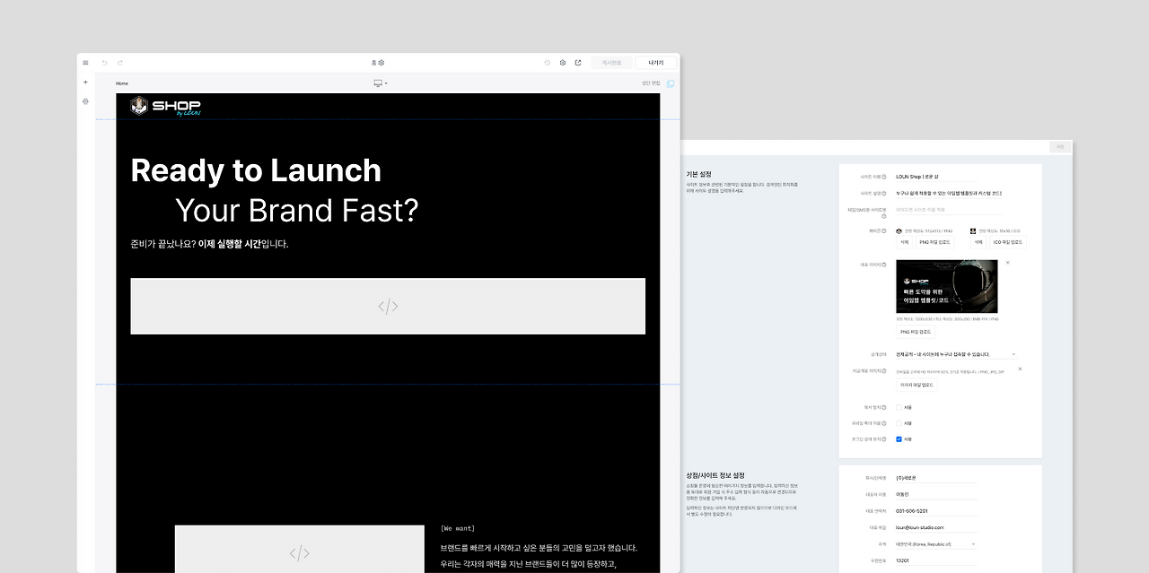This screenshot has width=1149, height=573.
Task: Click the empty 메일/SMS용 사이트명 field
Action: 949,210
